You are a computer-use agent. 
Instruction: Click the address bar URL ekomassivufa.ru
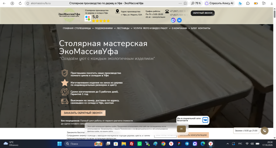coord(41,3)
